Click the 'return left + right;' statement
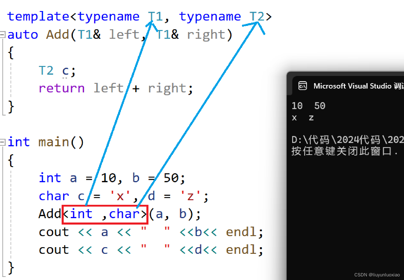Screen dimensions: 404x280 (x=116, y=89)
